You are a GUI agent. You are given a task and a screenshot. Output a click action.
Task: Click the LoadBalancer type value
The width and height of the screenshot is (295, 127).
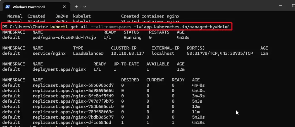[88, 53]
